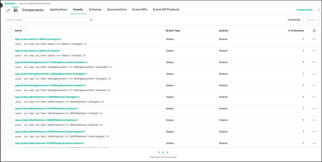Open BillingDocument.Changed.v1 event link
The image size is (322, 162).
(51, 74)
